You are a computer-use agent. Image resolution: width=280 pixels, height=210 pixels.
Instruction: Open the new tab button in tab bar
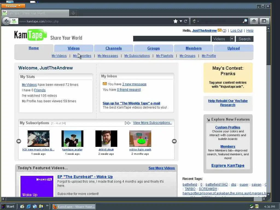(73, 13)
